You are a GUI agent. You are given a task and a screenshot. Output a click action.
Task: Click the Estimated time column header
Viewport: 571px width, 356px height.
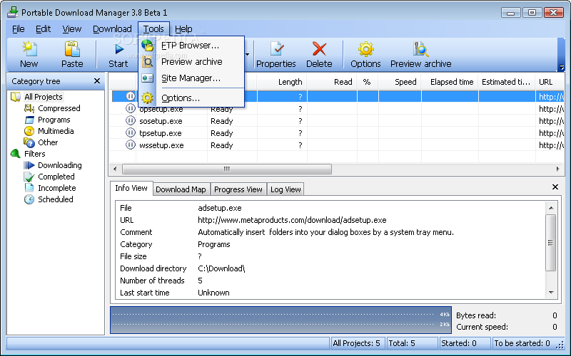pyautogui.click(x=507, y=82)
